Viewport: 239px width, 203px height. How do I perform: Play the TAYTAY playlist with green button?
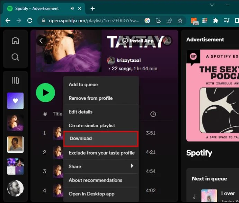point(45,92)
